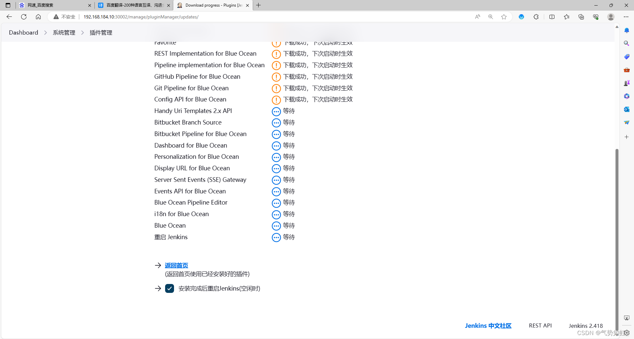Close the Download progress tab
Image resolution: width=634 pixels, height=339 pixels.
coord(247,5)
